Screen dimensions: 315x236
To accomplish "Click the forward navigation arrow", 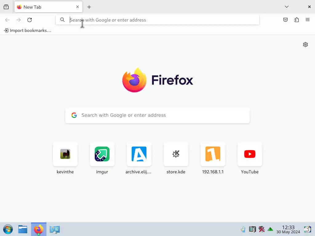I will point(18,20).
